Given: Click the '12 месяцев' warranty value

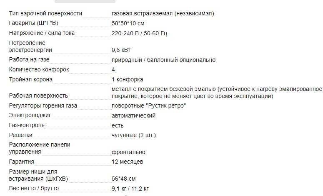Looking at the screenshot, I should (x=128, y=162).
